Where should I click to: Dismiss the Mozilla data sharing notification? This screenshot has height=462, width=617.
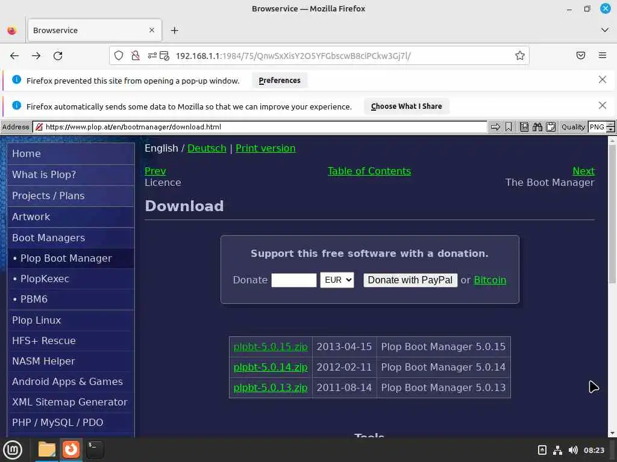tap(603, 106)
